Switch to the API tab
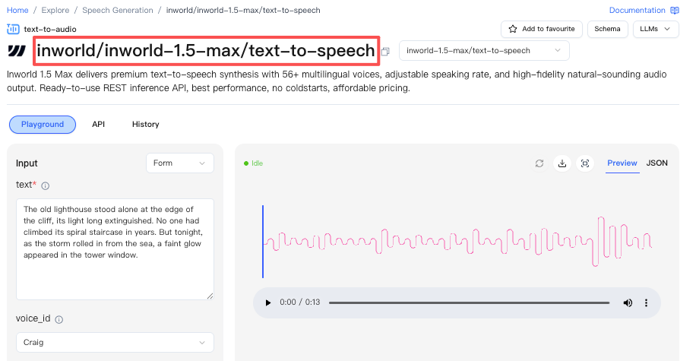 click(x=99, y=125)
